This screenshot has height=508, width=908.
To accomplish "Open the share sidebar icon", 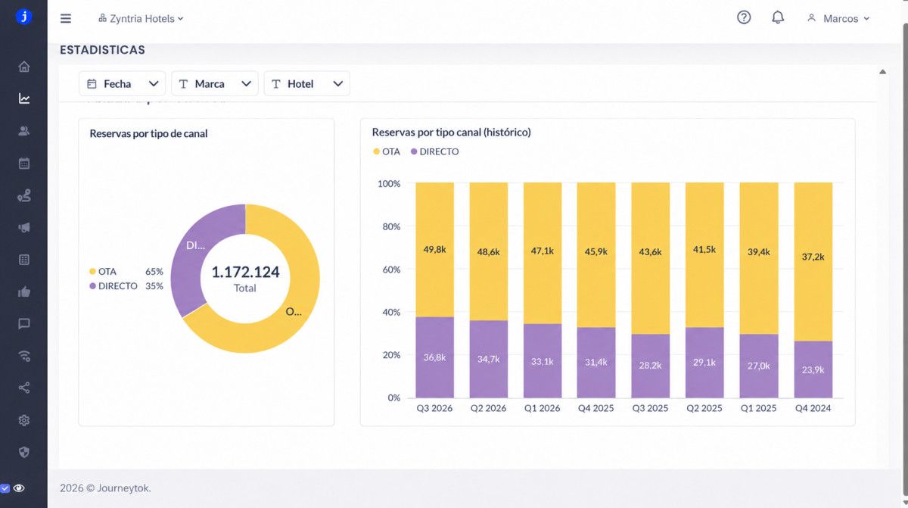I will pos(24,388).
